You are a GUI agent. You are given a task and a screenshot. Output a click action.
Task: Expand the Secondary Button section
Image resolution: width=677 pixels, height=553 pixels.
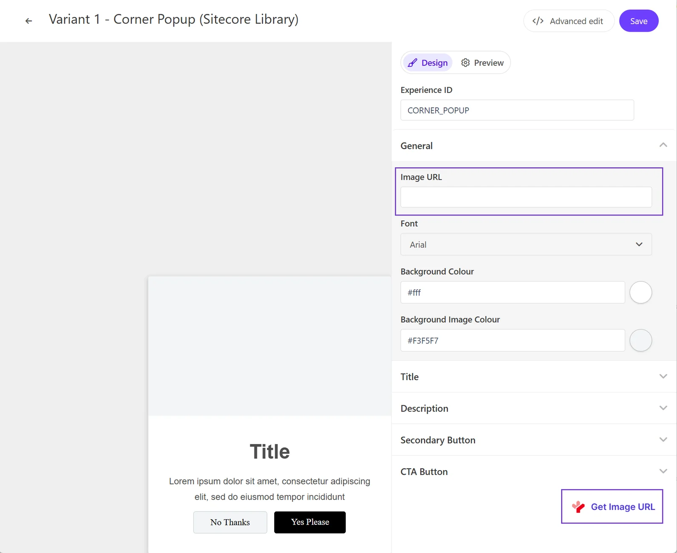(x=534, y=440)
